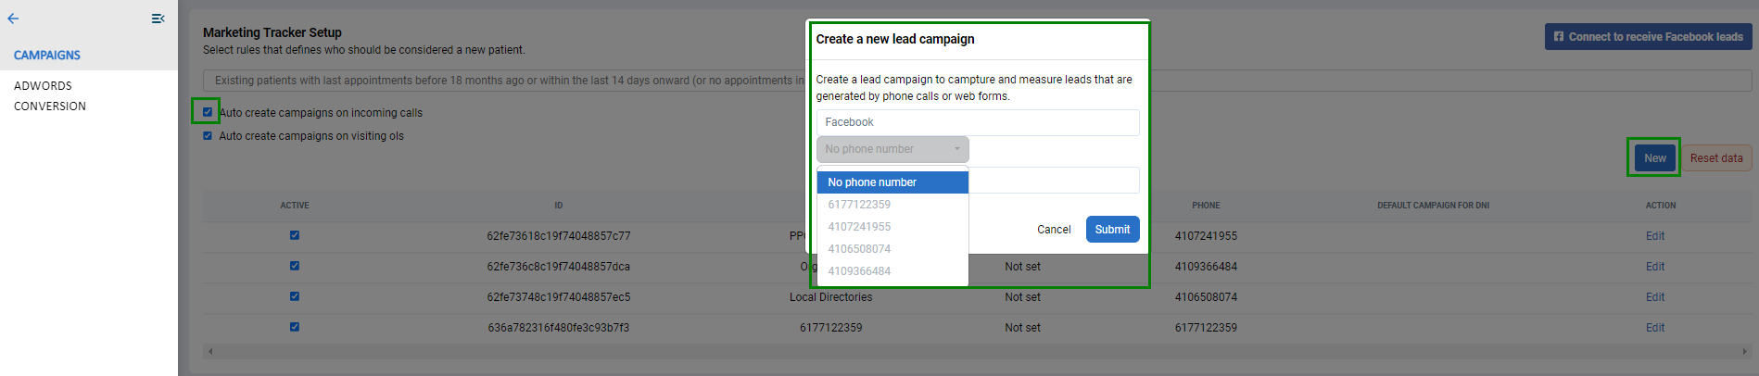Submit the new lead campaign
The image size is (1759, 376).
pos(1112,230)
